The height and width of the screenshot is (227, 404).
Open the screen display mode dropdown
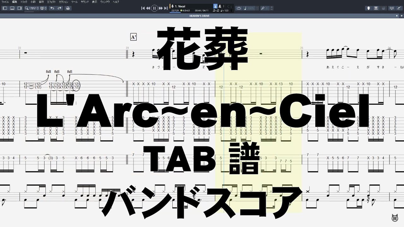coord(43,8)
